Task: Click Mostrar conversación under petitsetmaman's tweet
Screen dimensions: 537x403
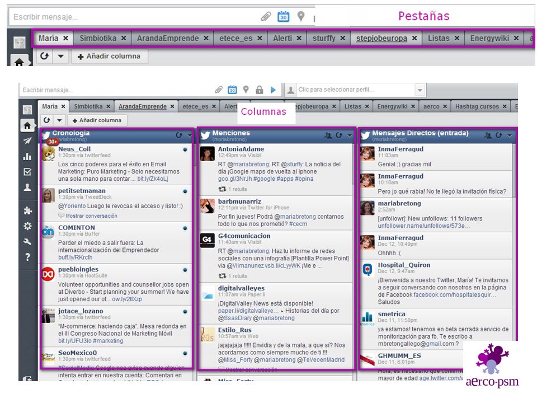Action: click(91, 216)
